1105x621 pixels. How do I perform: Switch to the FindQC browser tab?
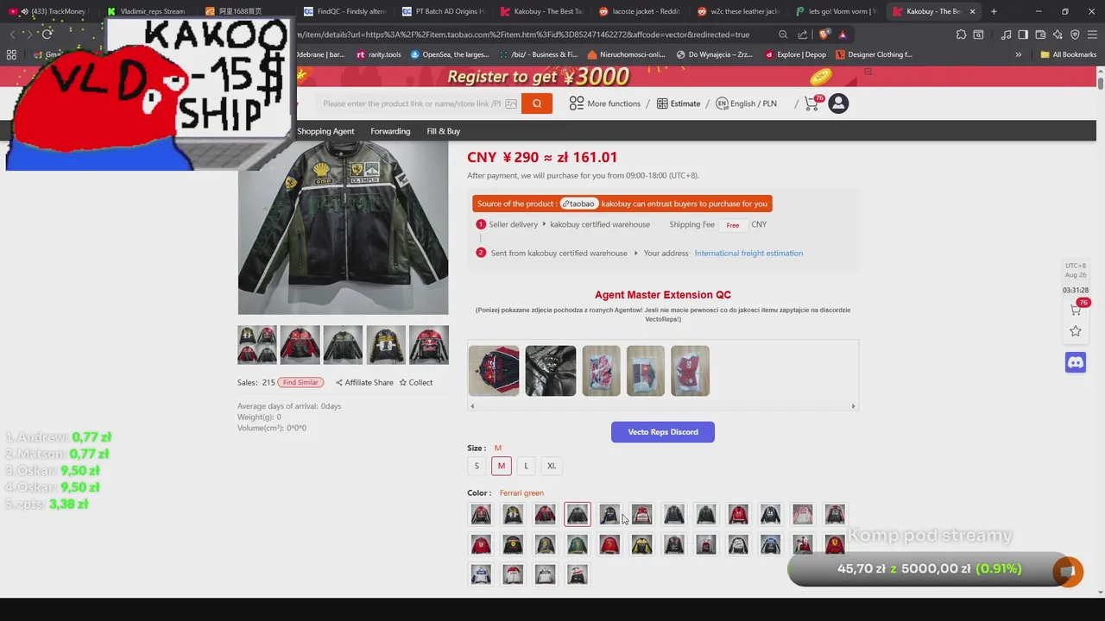[344, 11]
